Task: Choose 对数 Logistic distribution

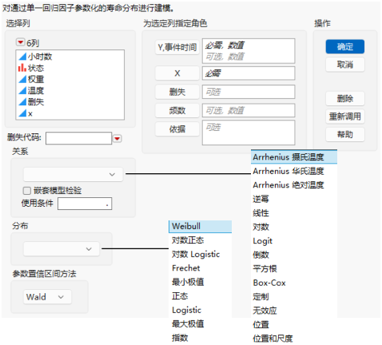Action: click(x=201, y=254)
